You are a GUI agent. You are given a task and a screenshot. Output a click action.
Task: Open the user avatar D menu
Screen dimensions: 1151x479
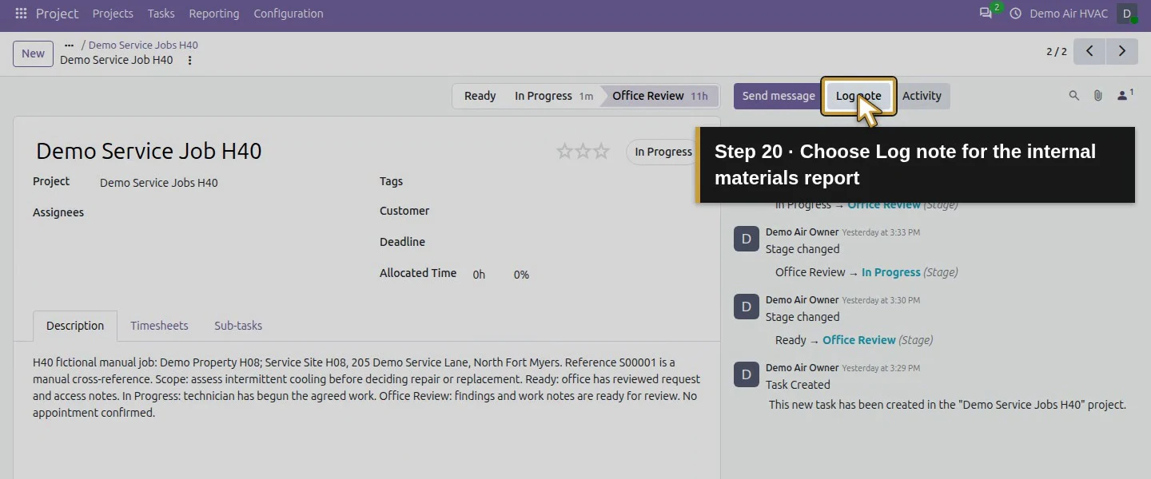pyautogui.click(x=1127, y=14)
